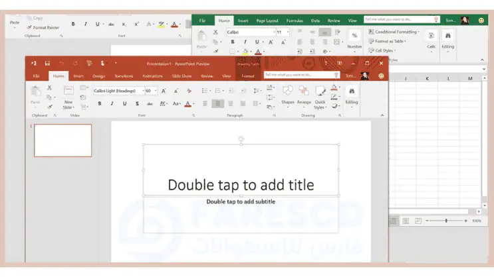Click Cut icon in PowerPoint clipboard
This screenshot has height=277, width=494.
(49, 87)
